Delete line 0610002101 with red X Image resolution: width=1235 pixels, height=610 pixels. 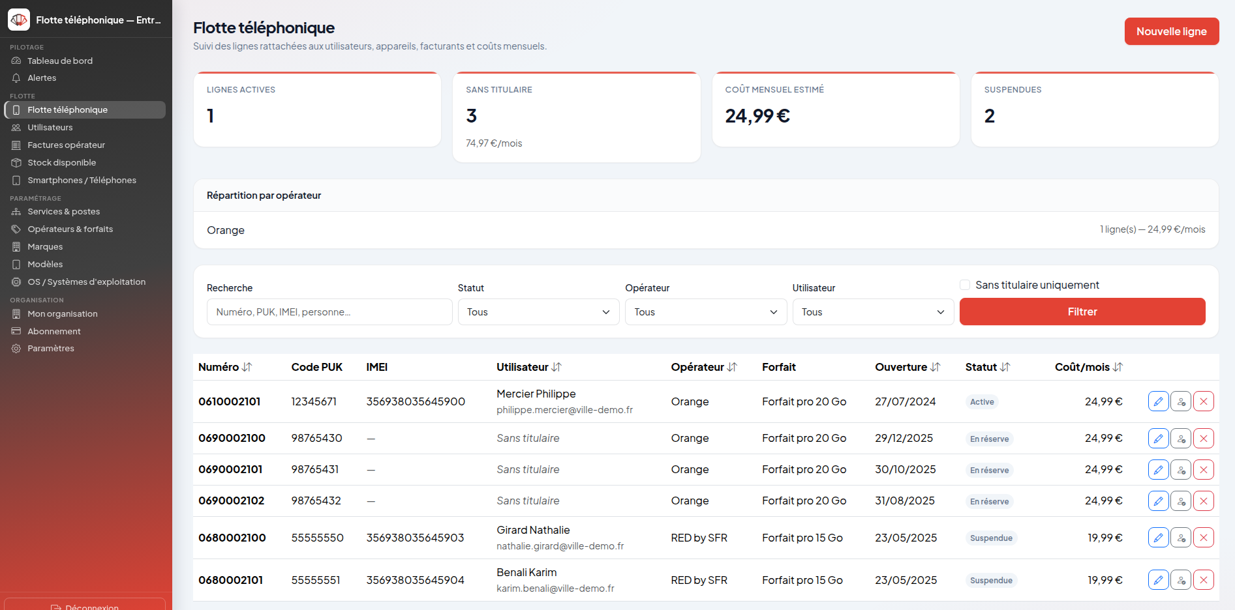(1204, 401)
